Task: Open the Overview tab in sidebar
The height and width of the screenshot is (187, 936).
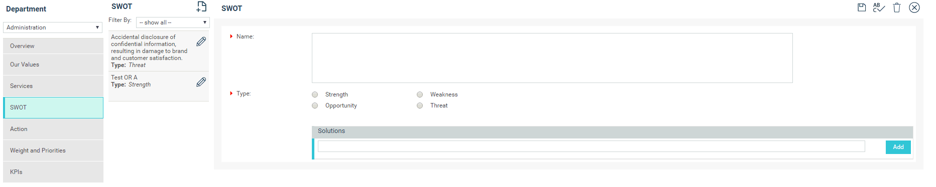Action: [x=53, y=46]
